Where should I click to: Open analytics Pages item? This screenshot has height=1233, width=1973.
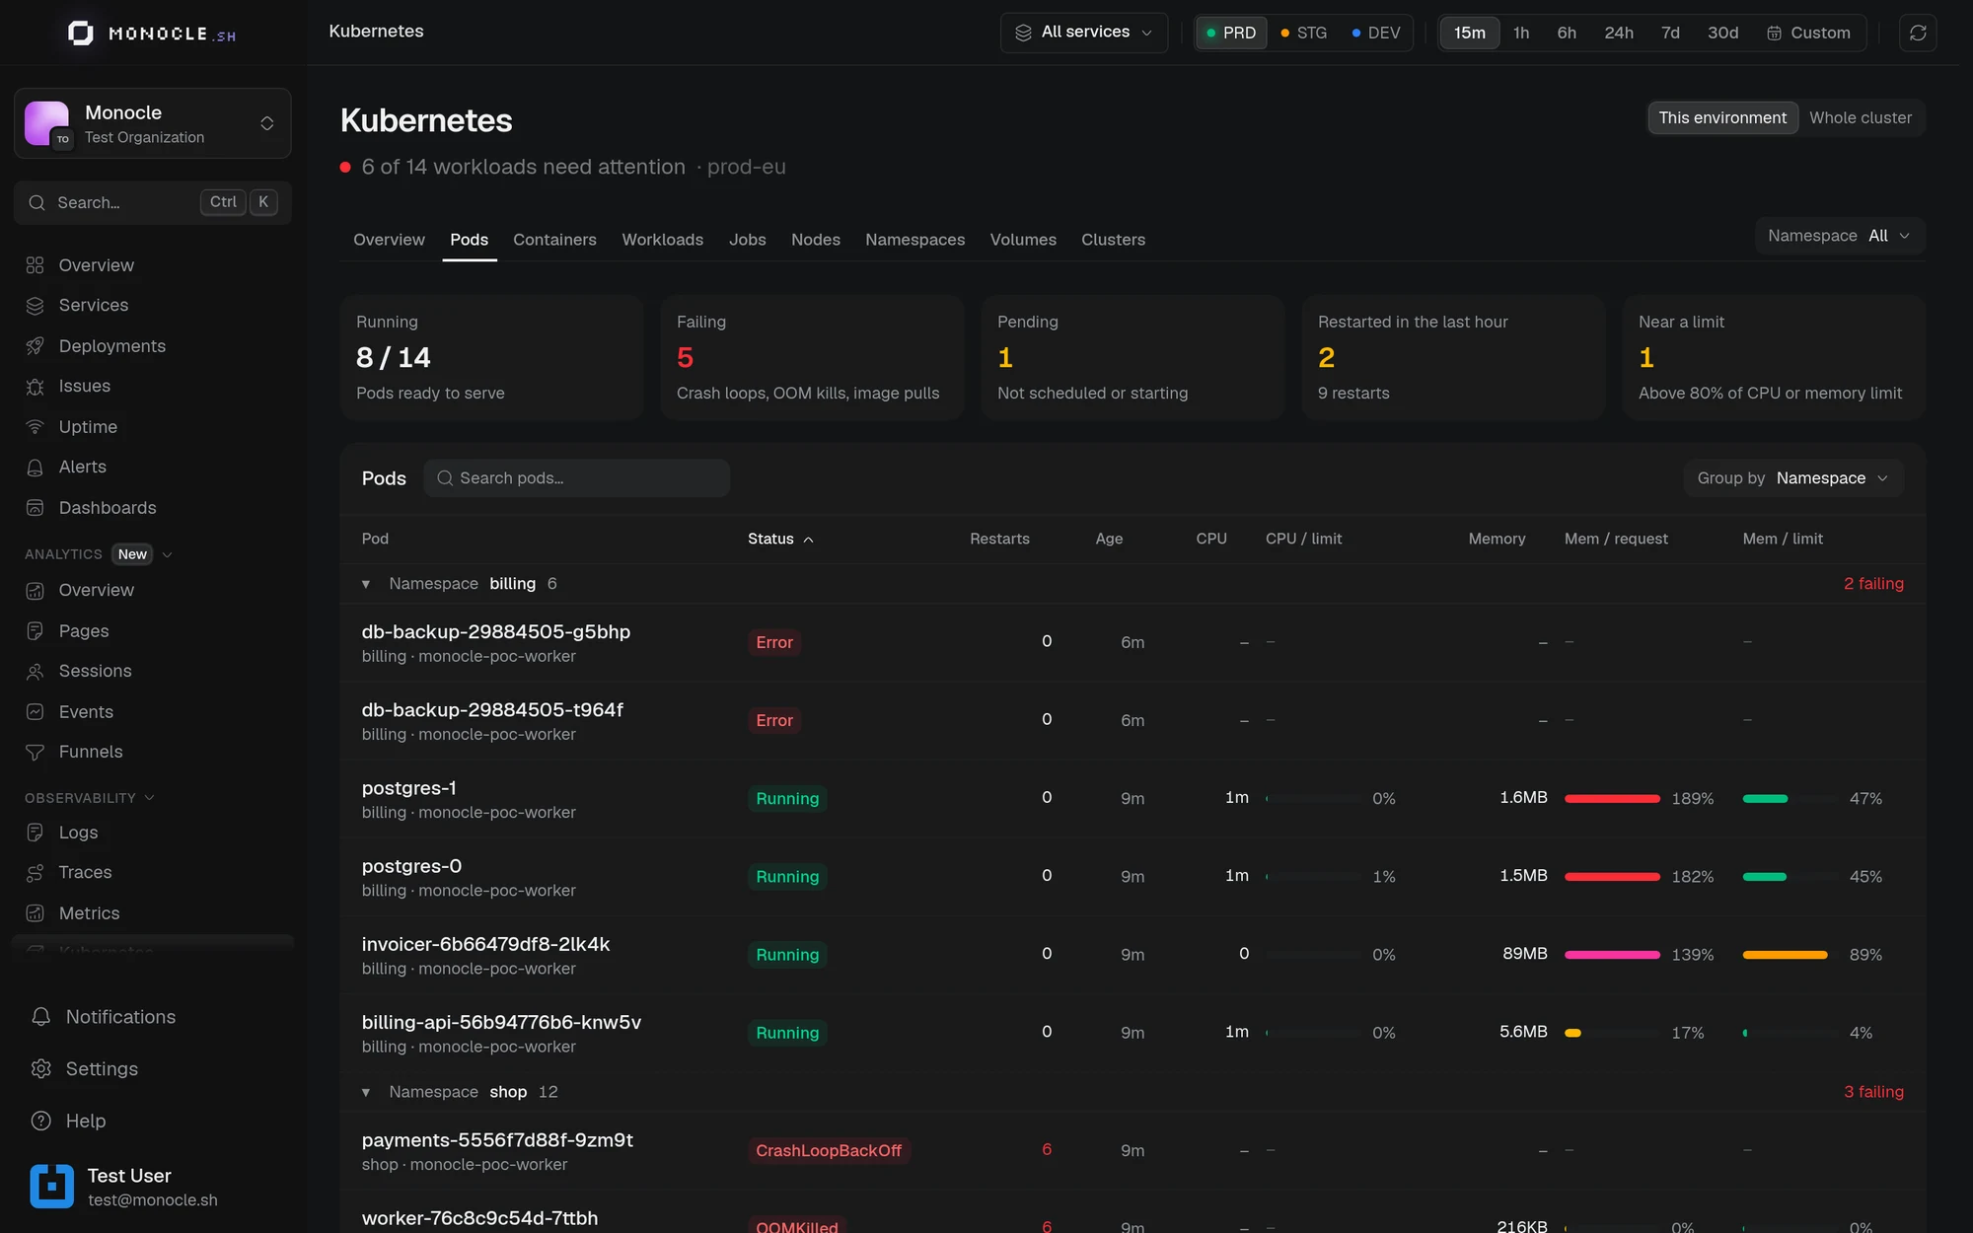click(153, 631)
